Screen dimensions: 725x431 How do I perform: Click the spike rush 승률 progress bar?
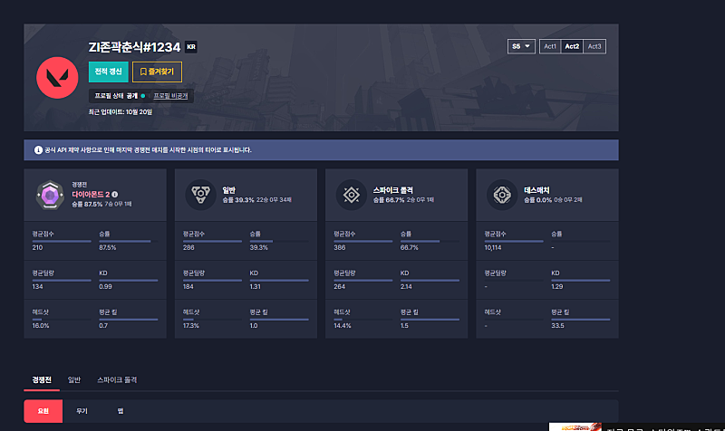pyautogui.click(x=430, y=241)
